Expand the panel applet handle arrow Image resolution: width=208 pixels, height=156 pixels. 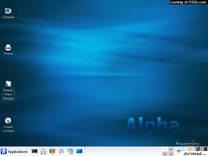click(85, 147)
